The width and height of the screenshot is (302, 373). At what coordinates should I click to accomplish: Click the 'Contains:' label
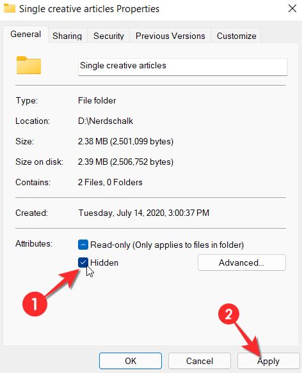tap(33, 183)
